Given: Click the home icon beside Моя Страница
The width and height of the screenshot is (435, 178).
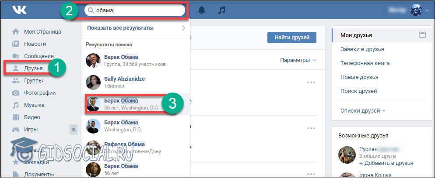Looking at the screenshot, I should 16,32.
